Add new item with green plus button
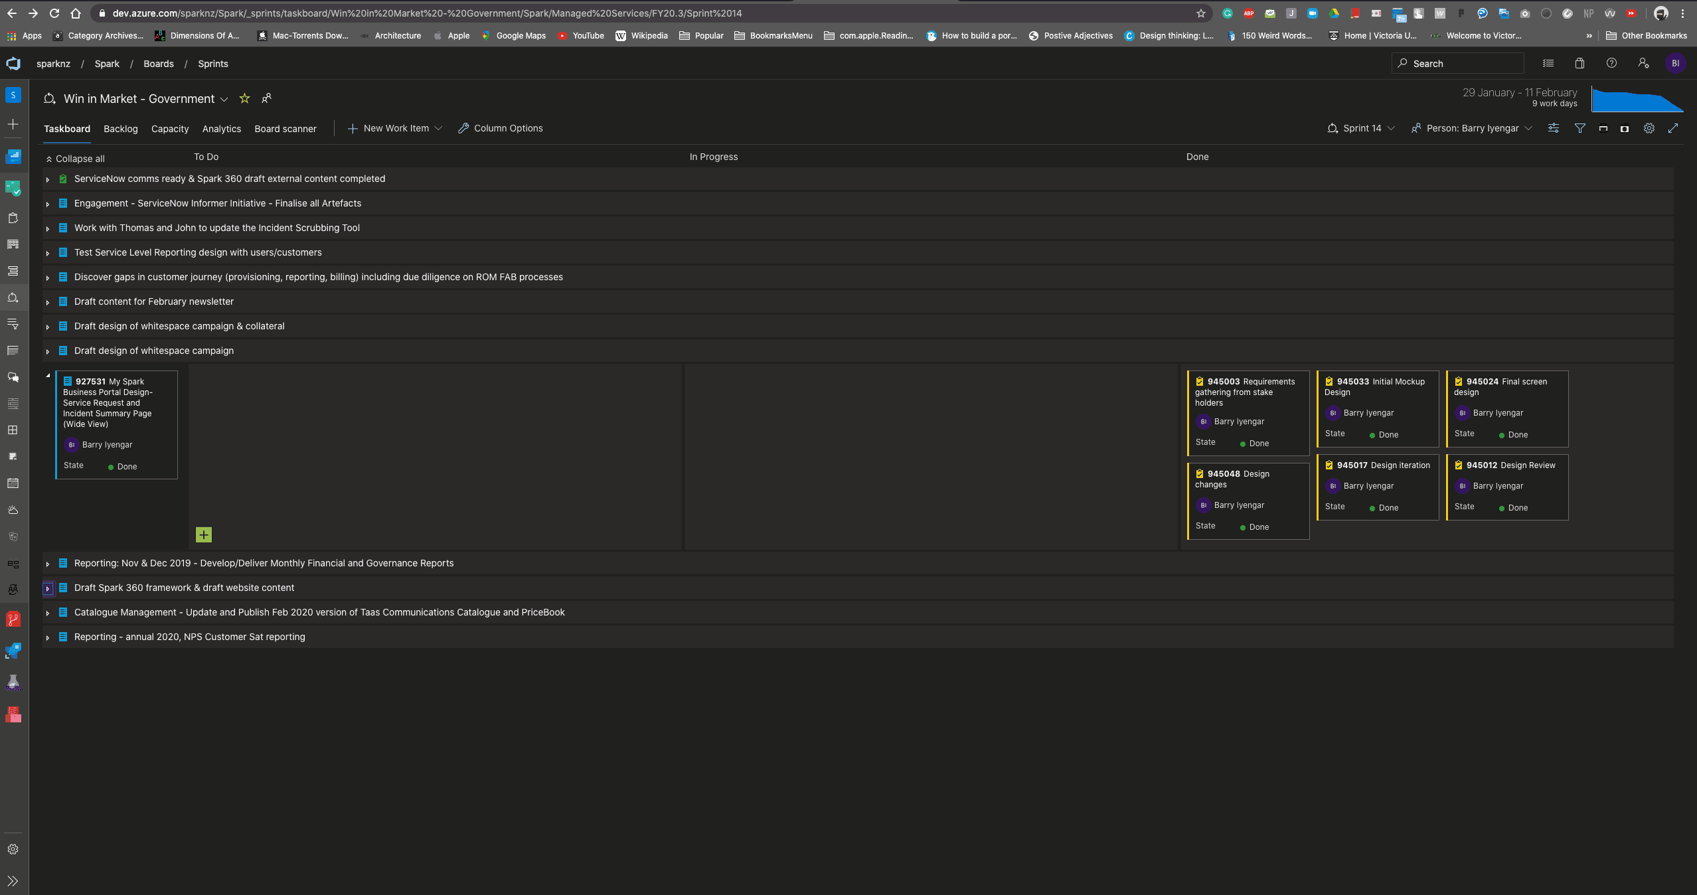This screenshot has height=895, width=1697. (x=204, y=534)
